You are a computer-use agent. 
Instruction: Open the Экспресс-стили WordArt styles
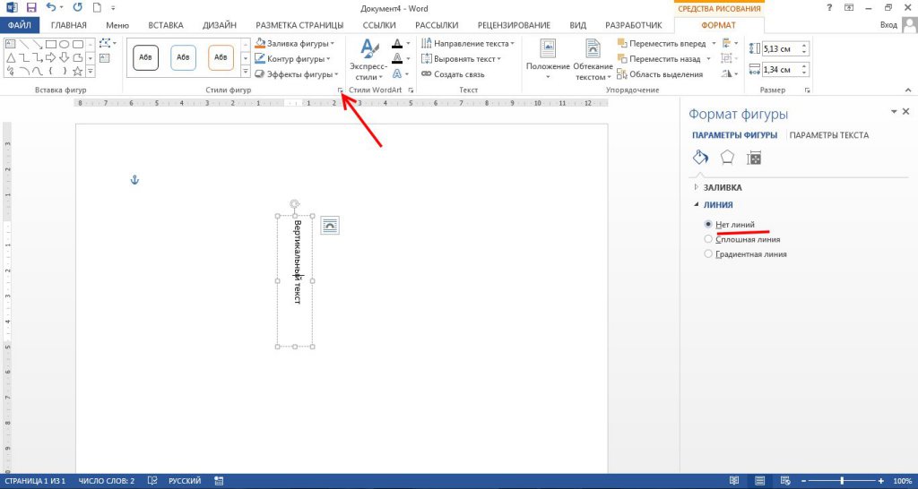point(368,60)
